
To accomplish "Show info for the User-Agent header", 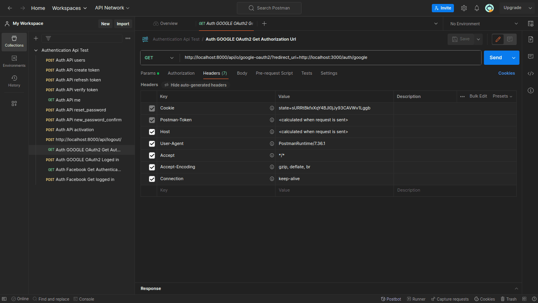I will 272,144.
